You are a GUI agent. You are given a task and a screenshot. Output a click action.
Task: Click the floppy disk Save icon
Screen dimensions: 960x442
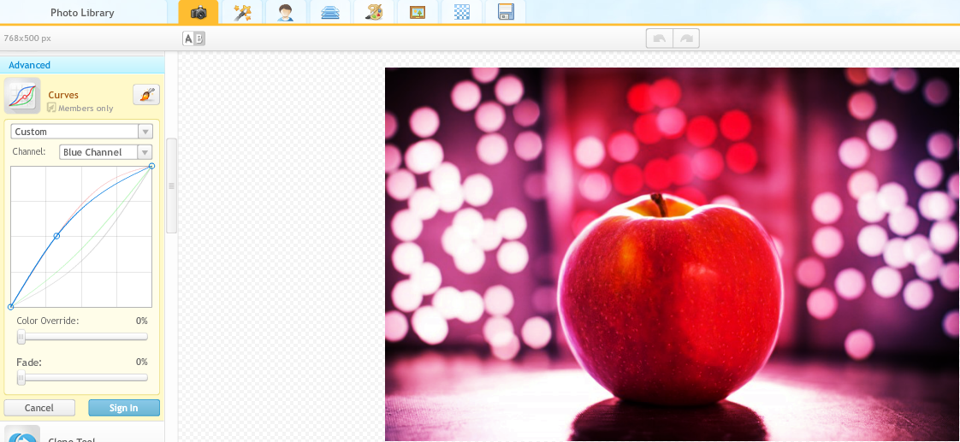[506, 12]
